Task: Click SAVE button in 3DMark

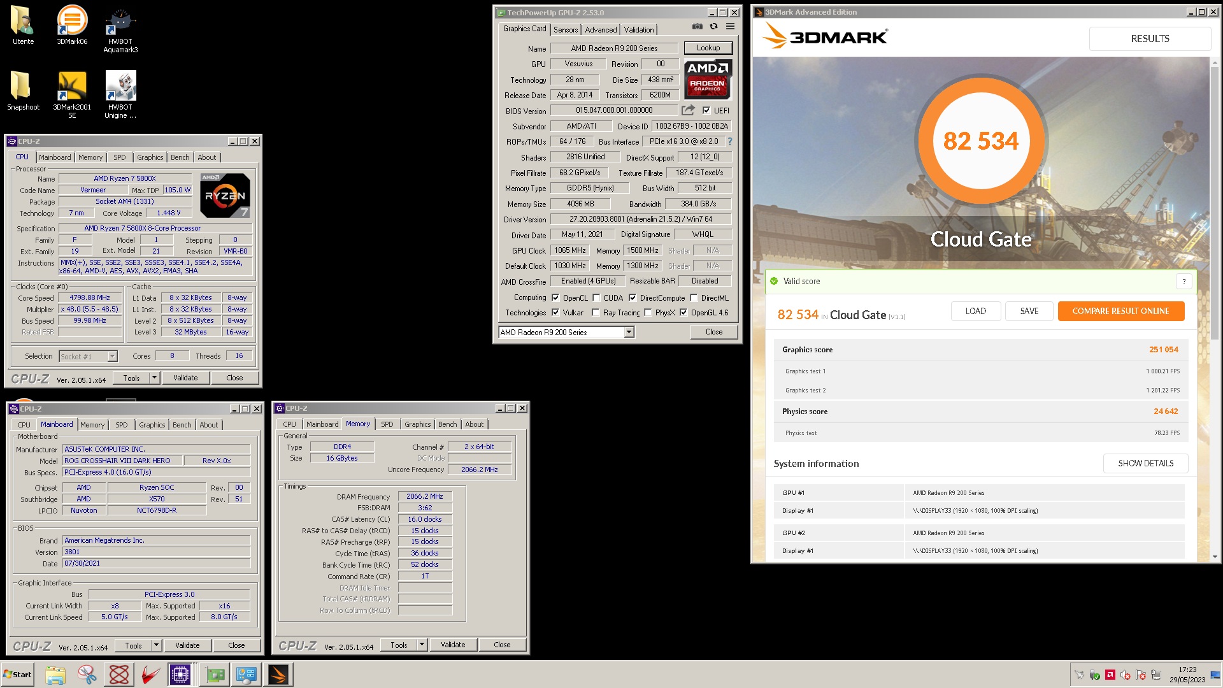Action: tap(1029, 311)
